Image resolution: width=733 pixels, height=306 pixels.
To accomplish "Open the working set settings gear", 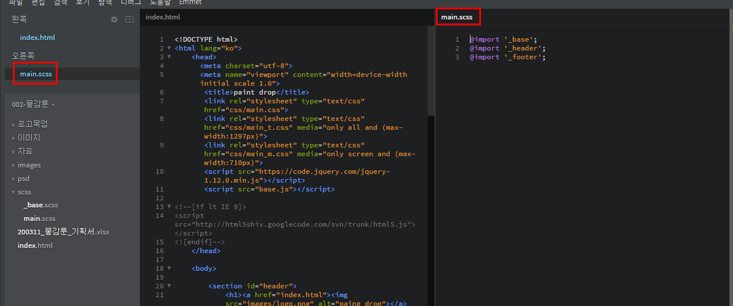I will [x=115, y=19].
